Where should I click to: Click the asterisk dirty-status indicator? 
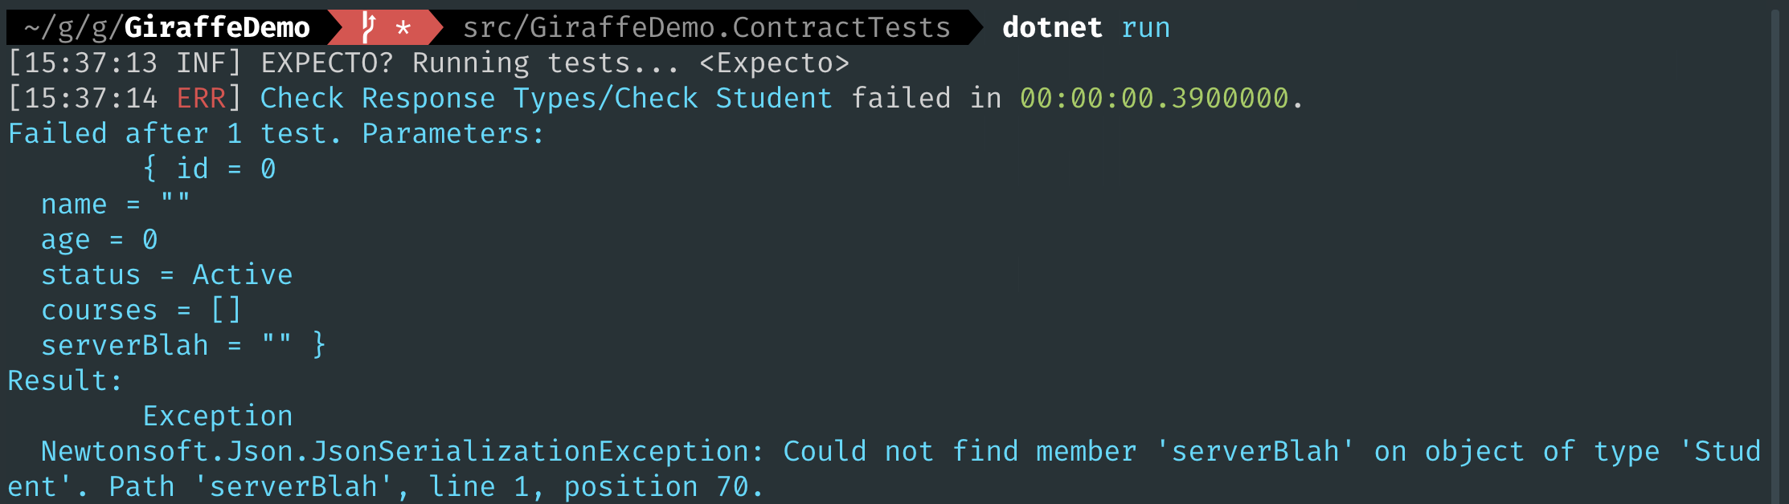point(403,29)
